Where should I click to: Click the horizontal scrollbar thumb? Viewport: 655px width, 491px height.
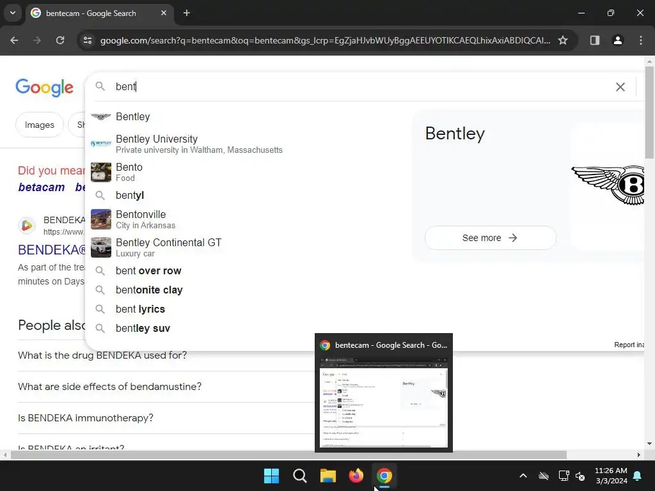288,455
